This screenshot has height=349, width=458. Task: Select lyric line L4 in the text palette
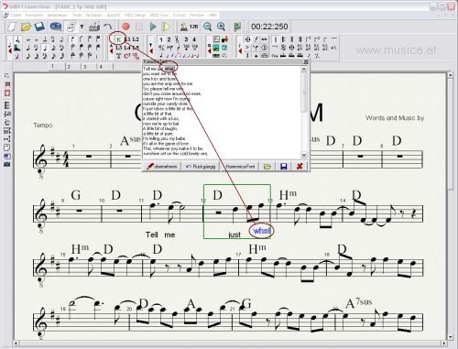[x=127, y=48]
